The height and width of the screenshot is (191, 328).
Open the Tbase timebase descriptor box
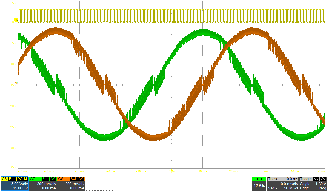click(283, 183)
